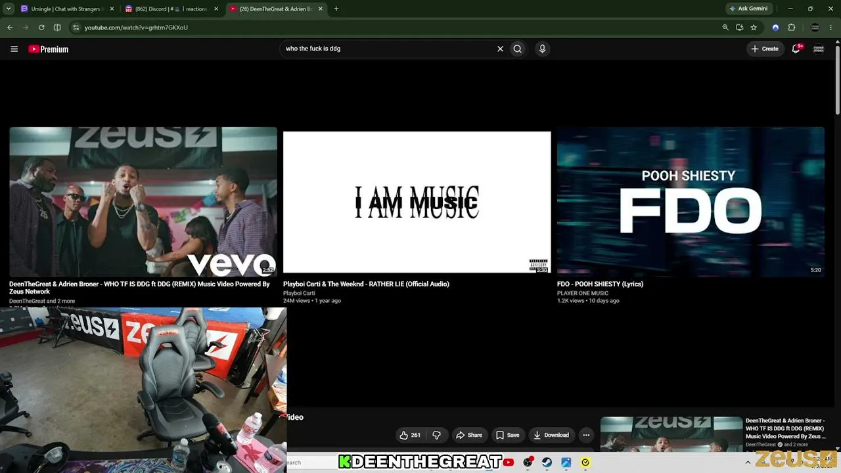Open the Photos taskbar icon
The height and width of the screenshot is (473, 841).
coord(566,462)
